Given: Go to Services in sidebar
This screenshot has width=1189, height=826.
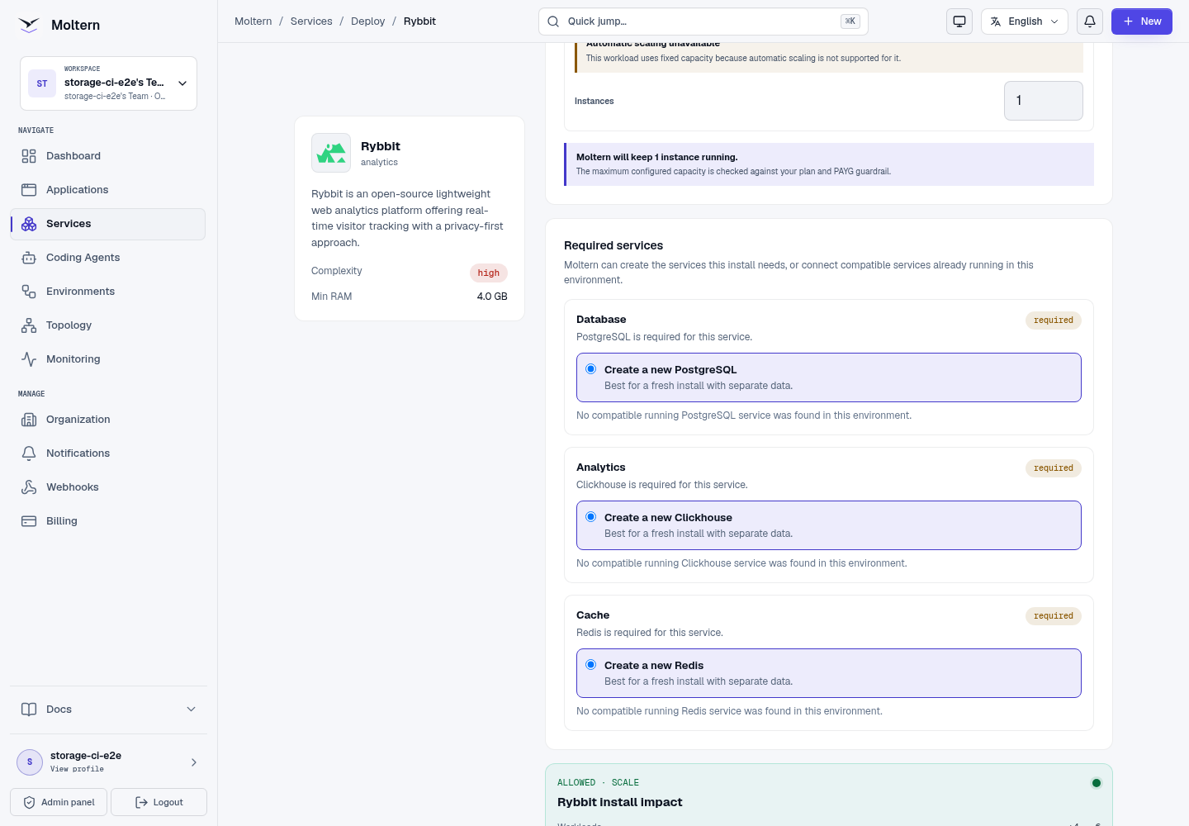Looking at the screenshot, I should 108,224.
